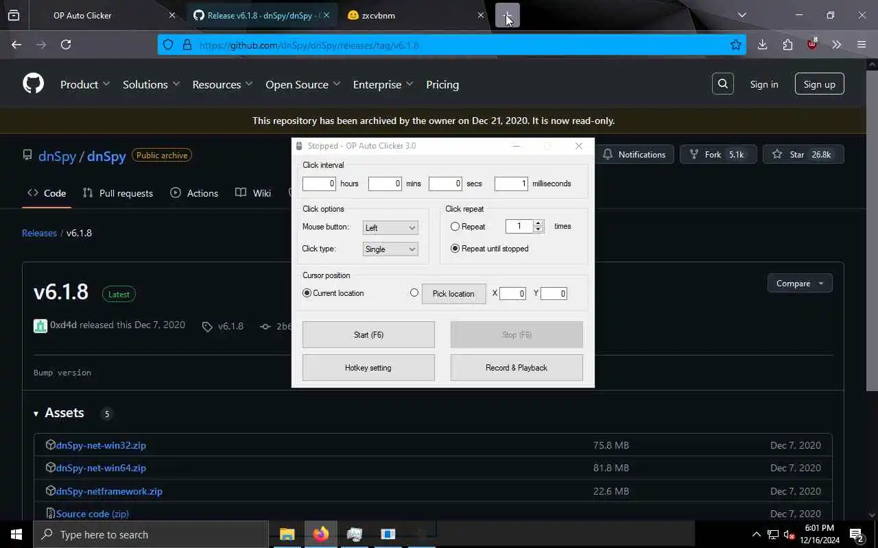The width and height of the screenshot is (878, 548).
Task: Click the Firefox taskbar icon
Action: pyautogui.click(x=320, y=534)
